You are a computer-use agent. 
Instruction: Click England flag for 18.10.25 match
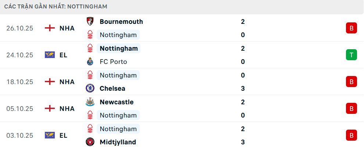pyautogui.click(x=50, y=82)
